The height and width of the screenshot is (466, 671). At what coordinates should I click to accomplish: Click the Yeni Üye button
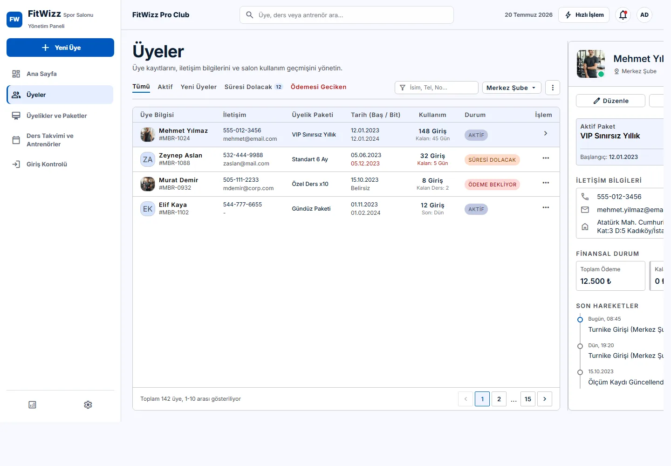pos(60,48)
